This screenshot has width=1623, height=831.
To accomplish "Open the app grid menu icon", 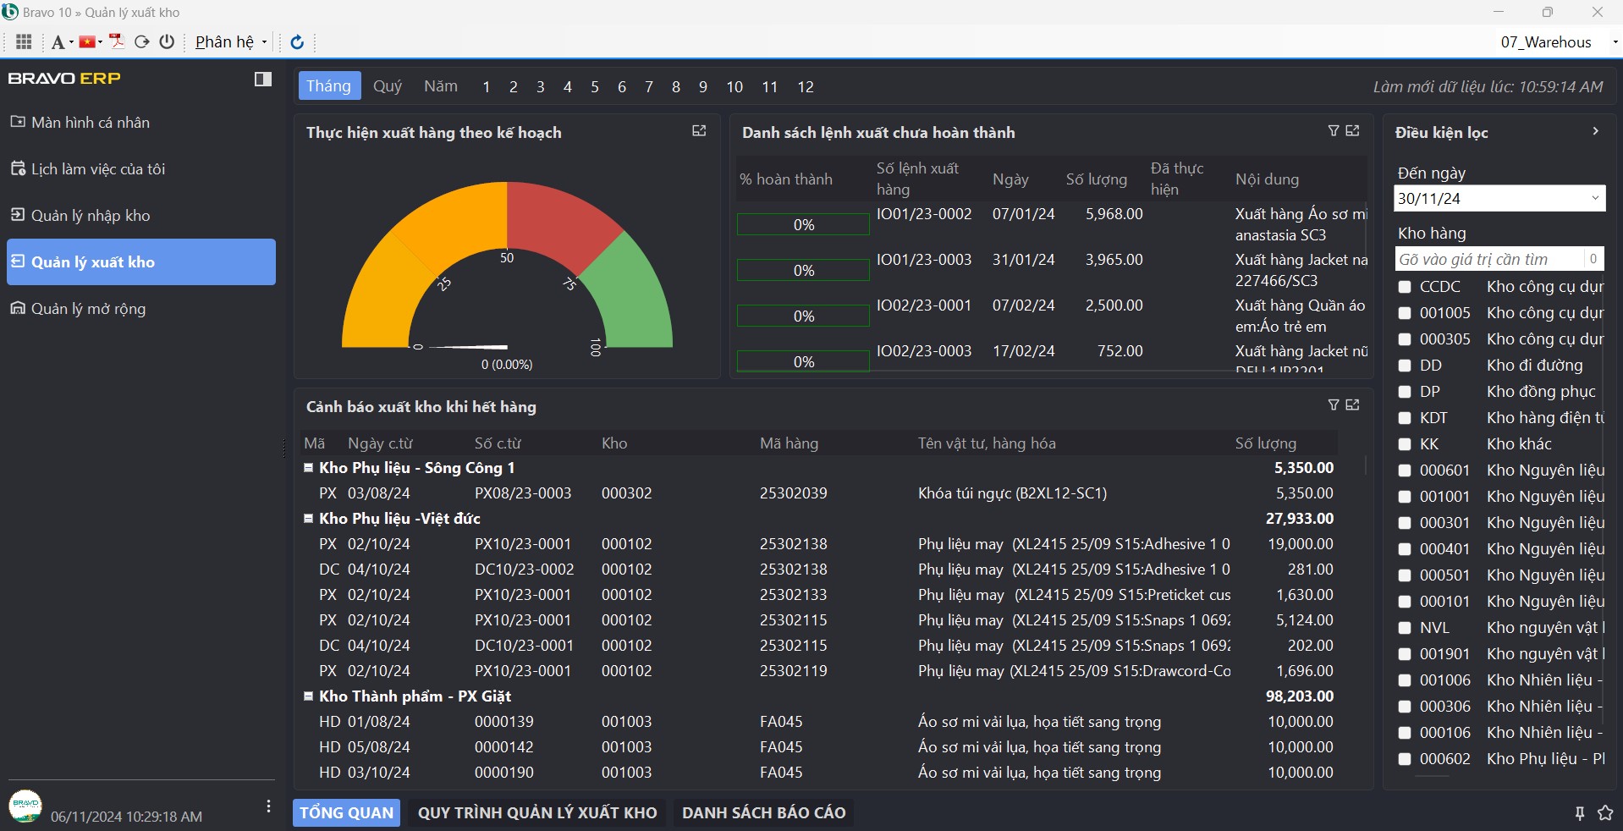I will click(x=24, y=41).
